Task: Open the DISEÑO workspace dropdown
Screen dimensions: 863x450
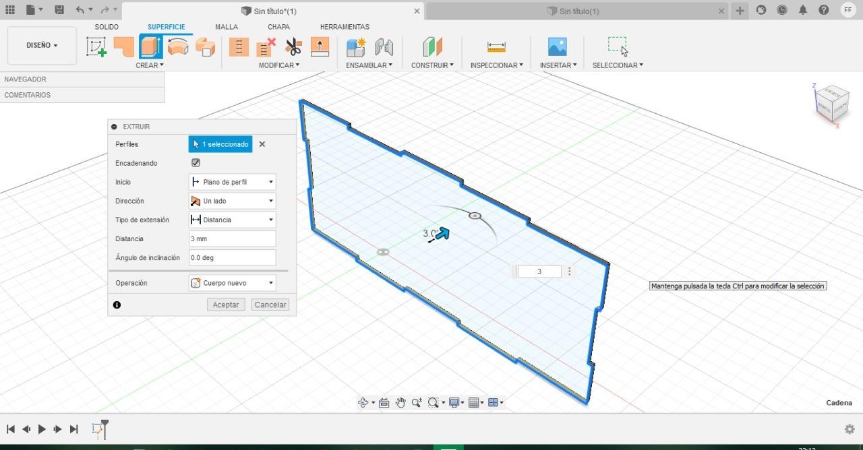Action: pyautogui.click(x=42, y=46)
